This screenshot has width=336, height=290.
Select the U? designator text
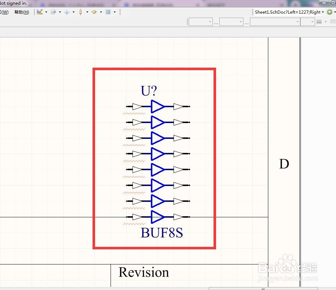149,91
